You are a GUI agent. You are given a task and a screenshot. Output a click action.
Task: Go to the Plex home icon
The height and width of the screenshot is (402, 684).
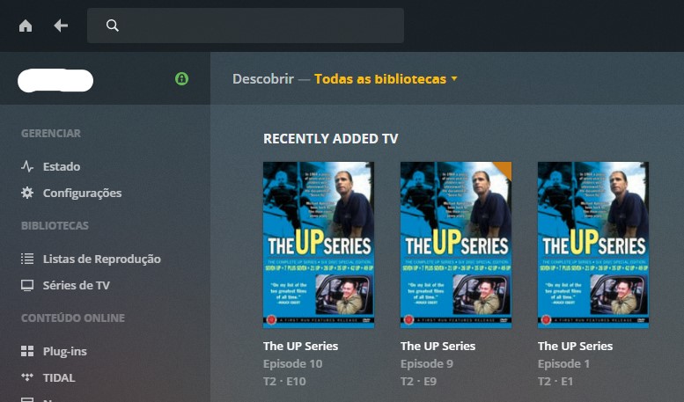[26, 26]
